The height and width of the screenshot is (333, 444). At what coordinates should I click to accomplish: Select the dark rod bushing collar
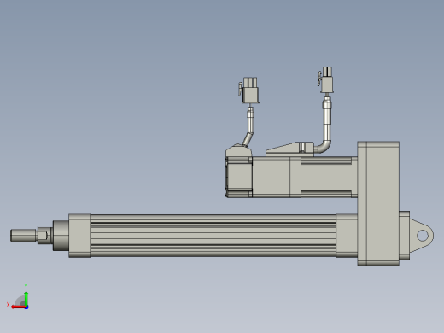pos(61,236)
